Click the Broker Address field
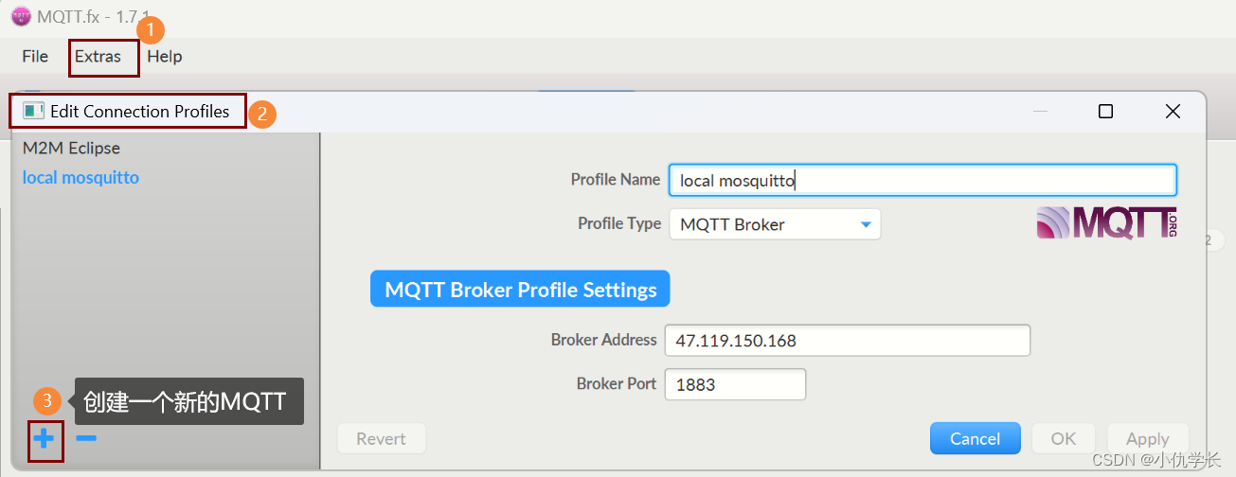 848,340
